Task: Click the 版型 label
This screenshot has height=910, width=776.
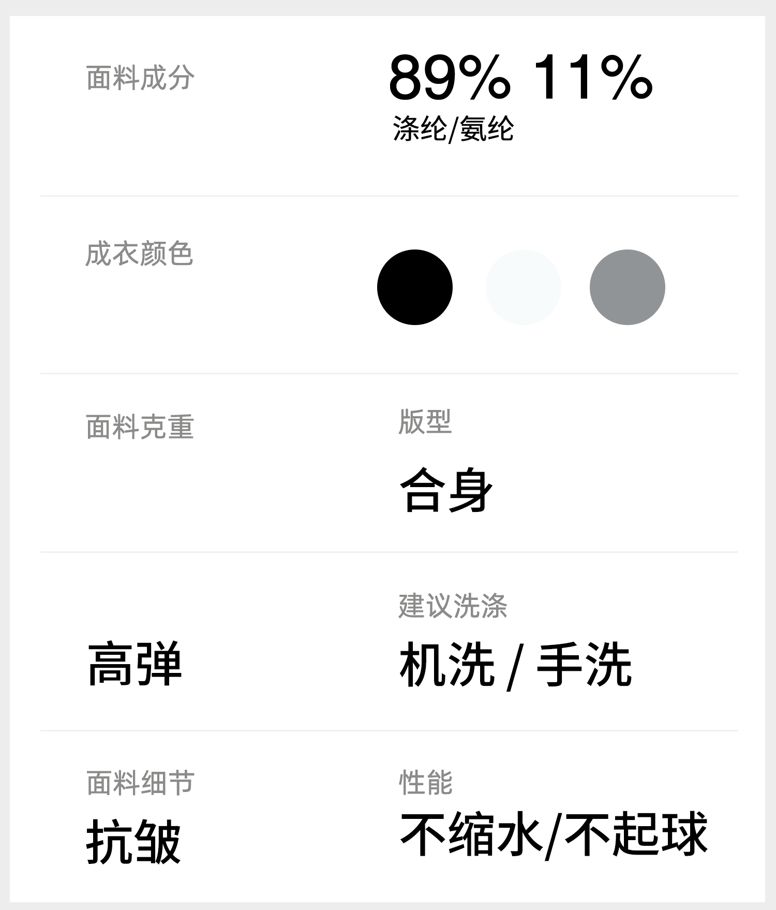Action: (x=425, y=422)
